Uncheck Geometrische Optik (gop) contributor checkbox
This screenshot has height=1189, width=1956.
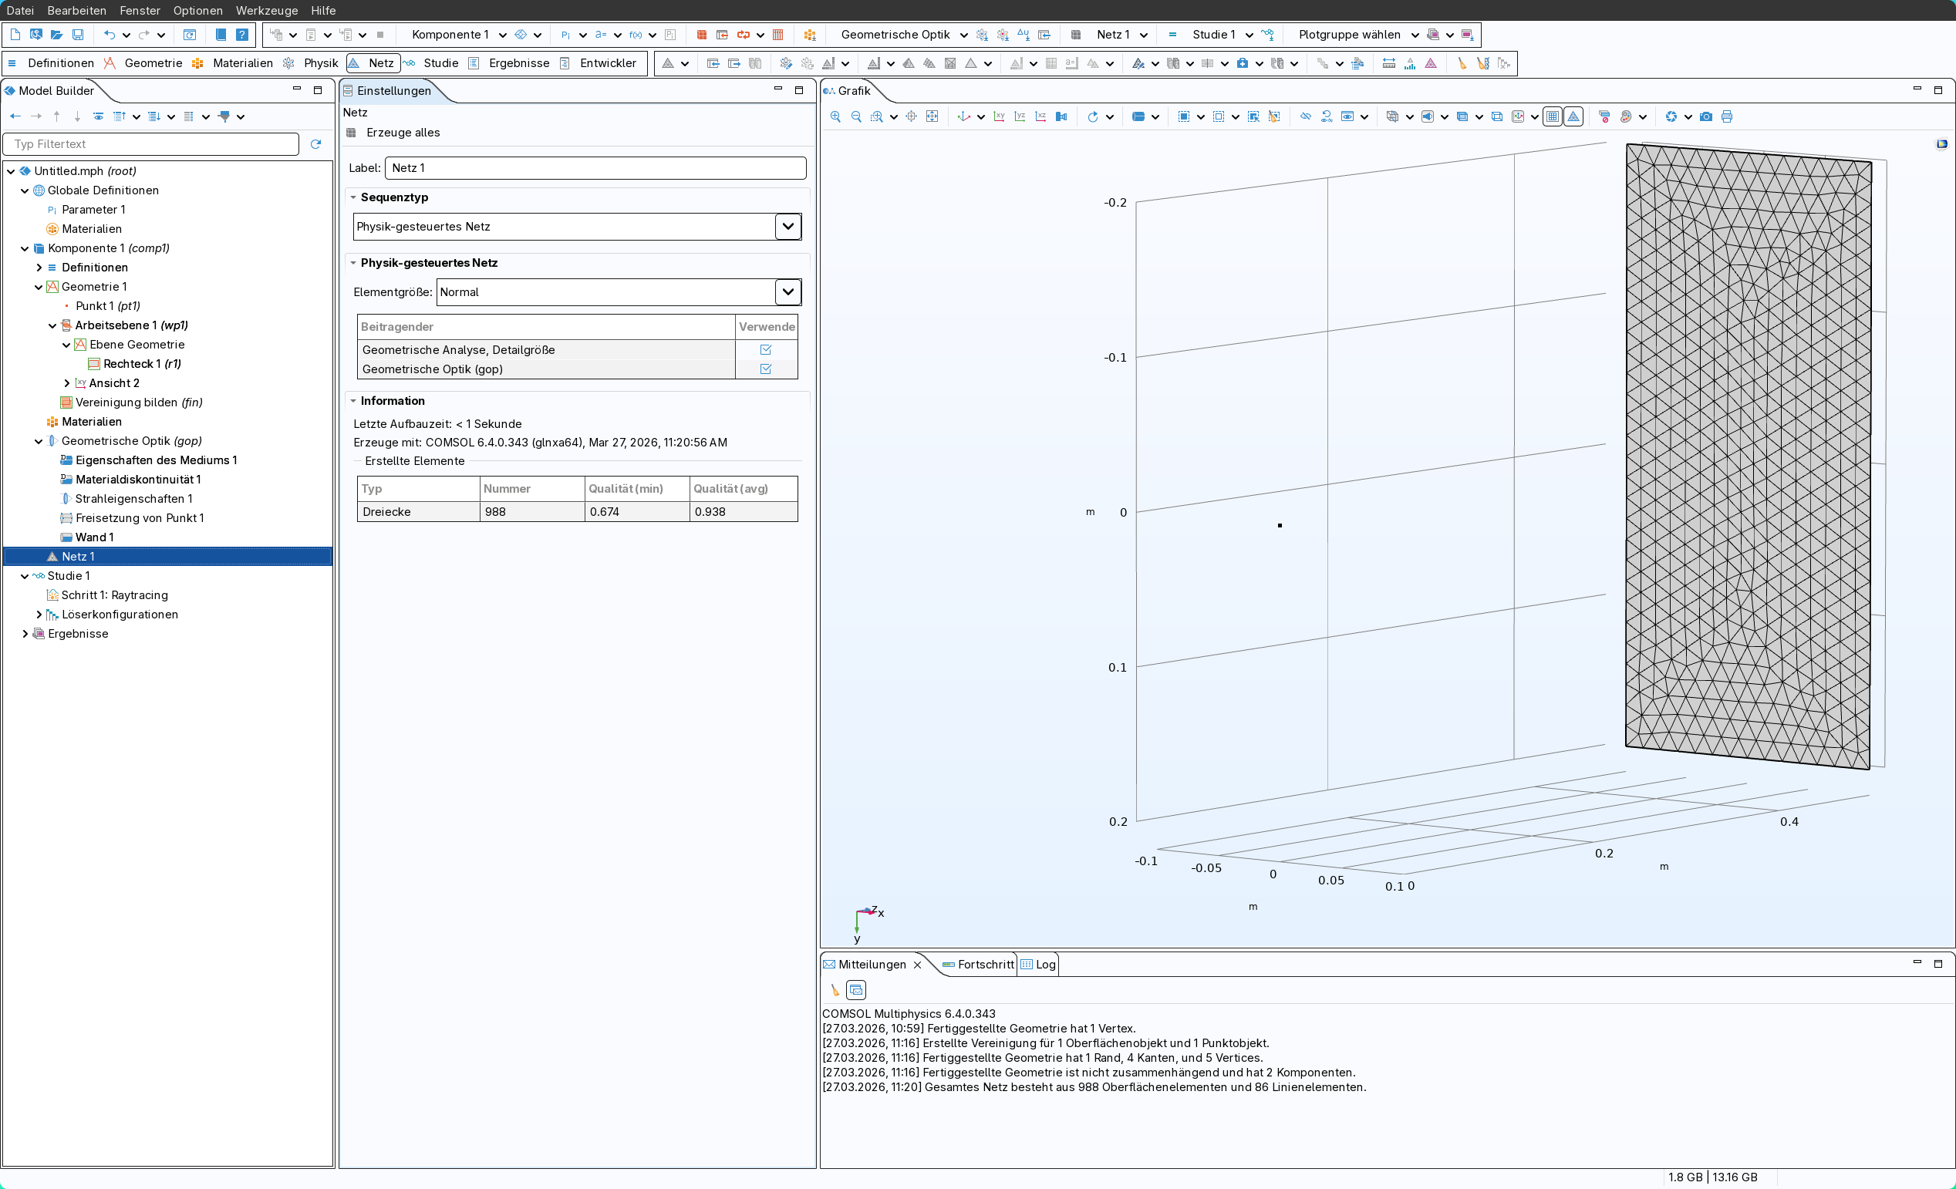[765, 369]
